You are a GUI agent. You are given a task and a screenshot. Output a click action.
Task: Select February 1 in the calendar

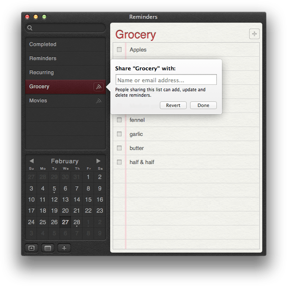click(x=88, y=177)
